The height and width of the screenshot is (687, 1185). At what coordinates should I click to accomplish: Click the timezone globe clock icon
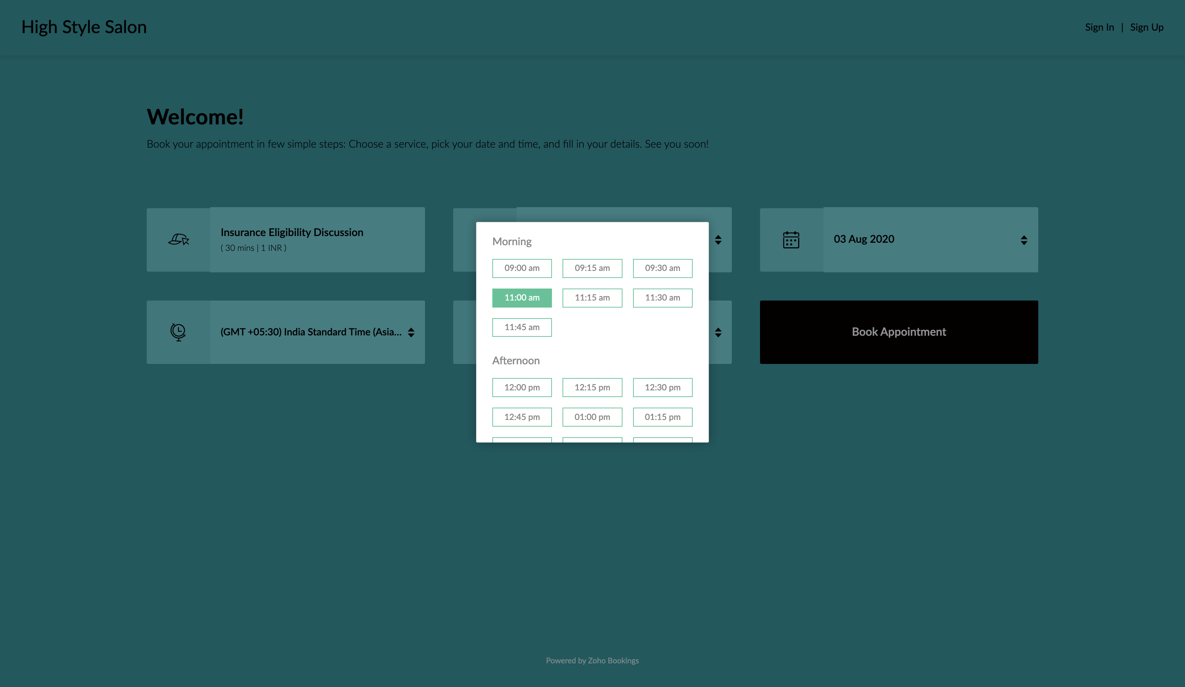178,332
